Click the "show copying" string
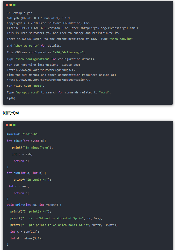The height and width of the screenshot is (250, 175). (121, 39)
